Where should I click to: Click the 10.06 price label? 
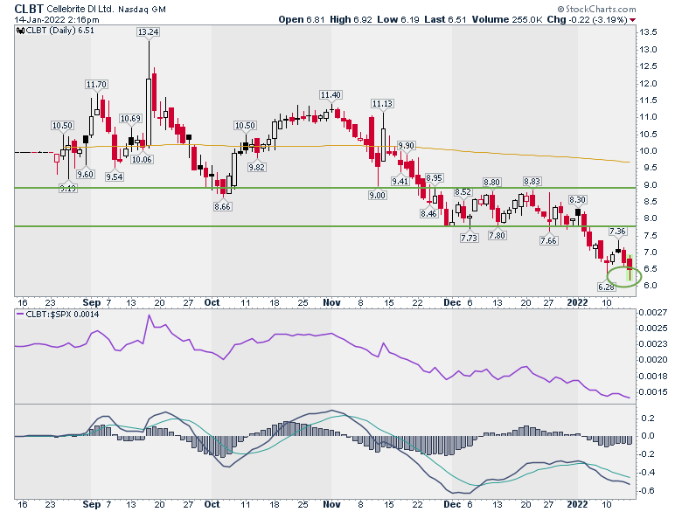[x=142, y=160]
